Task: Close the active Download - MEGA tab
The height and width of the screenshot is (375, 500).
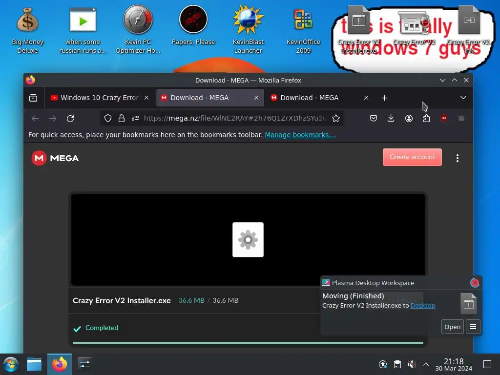Action: click(x=256, y=98)
